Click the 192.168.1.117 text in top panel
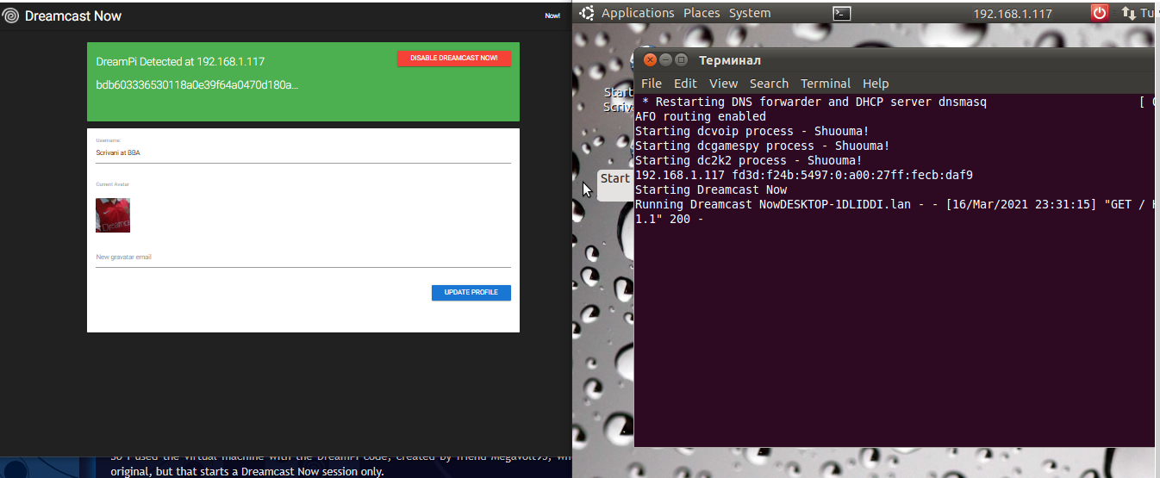 click(x=1013, y=14)
